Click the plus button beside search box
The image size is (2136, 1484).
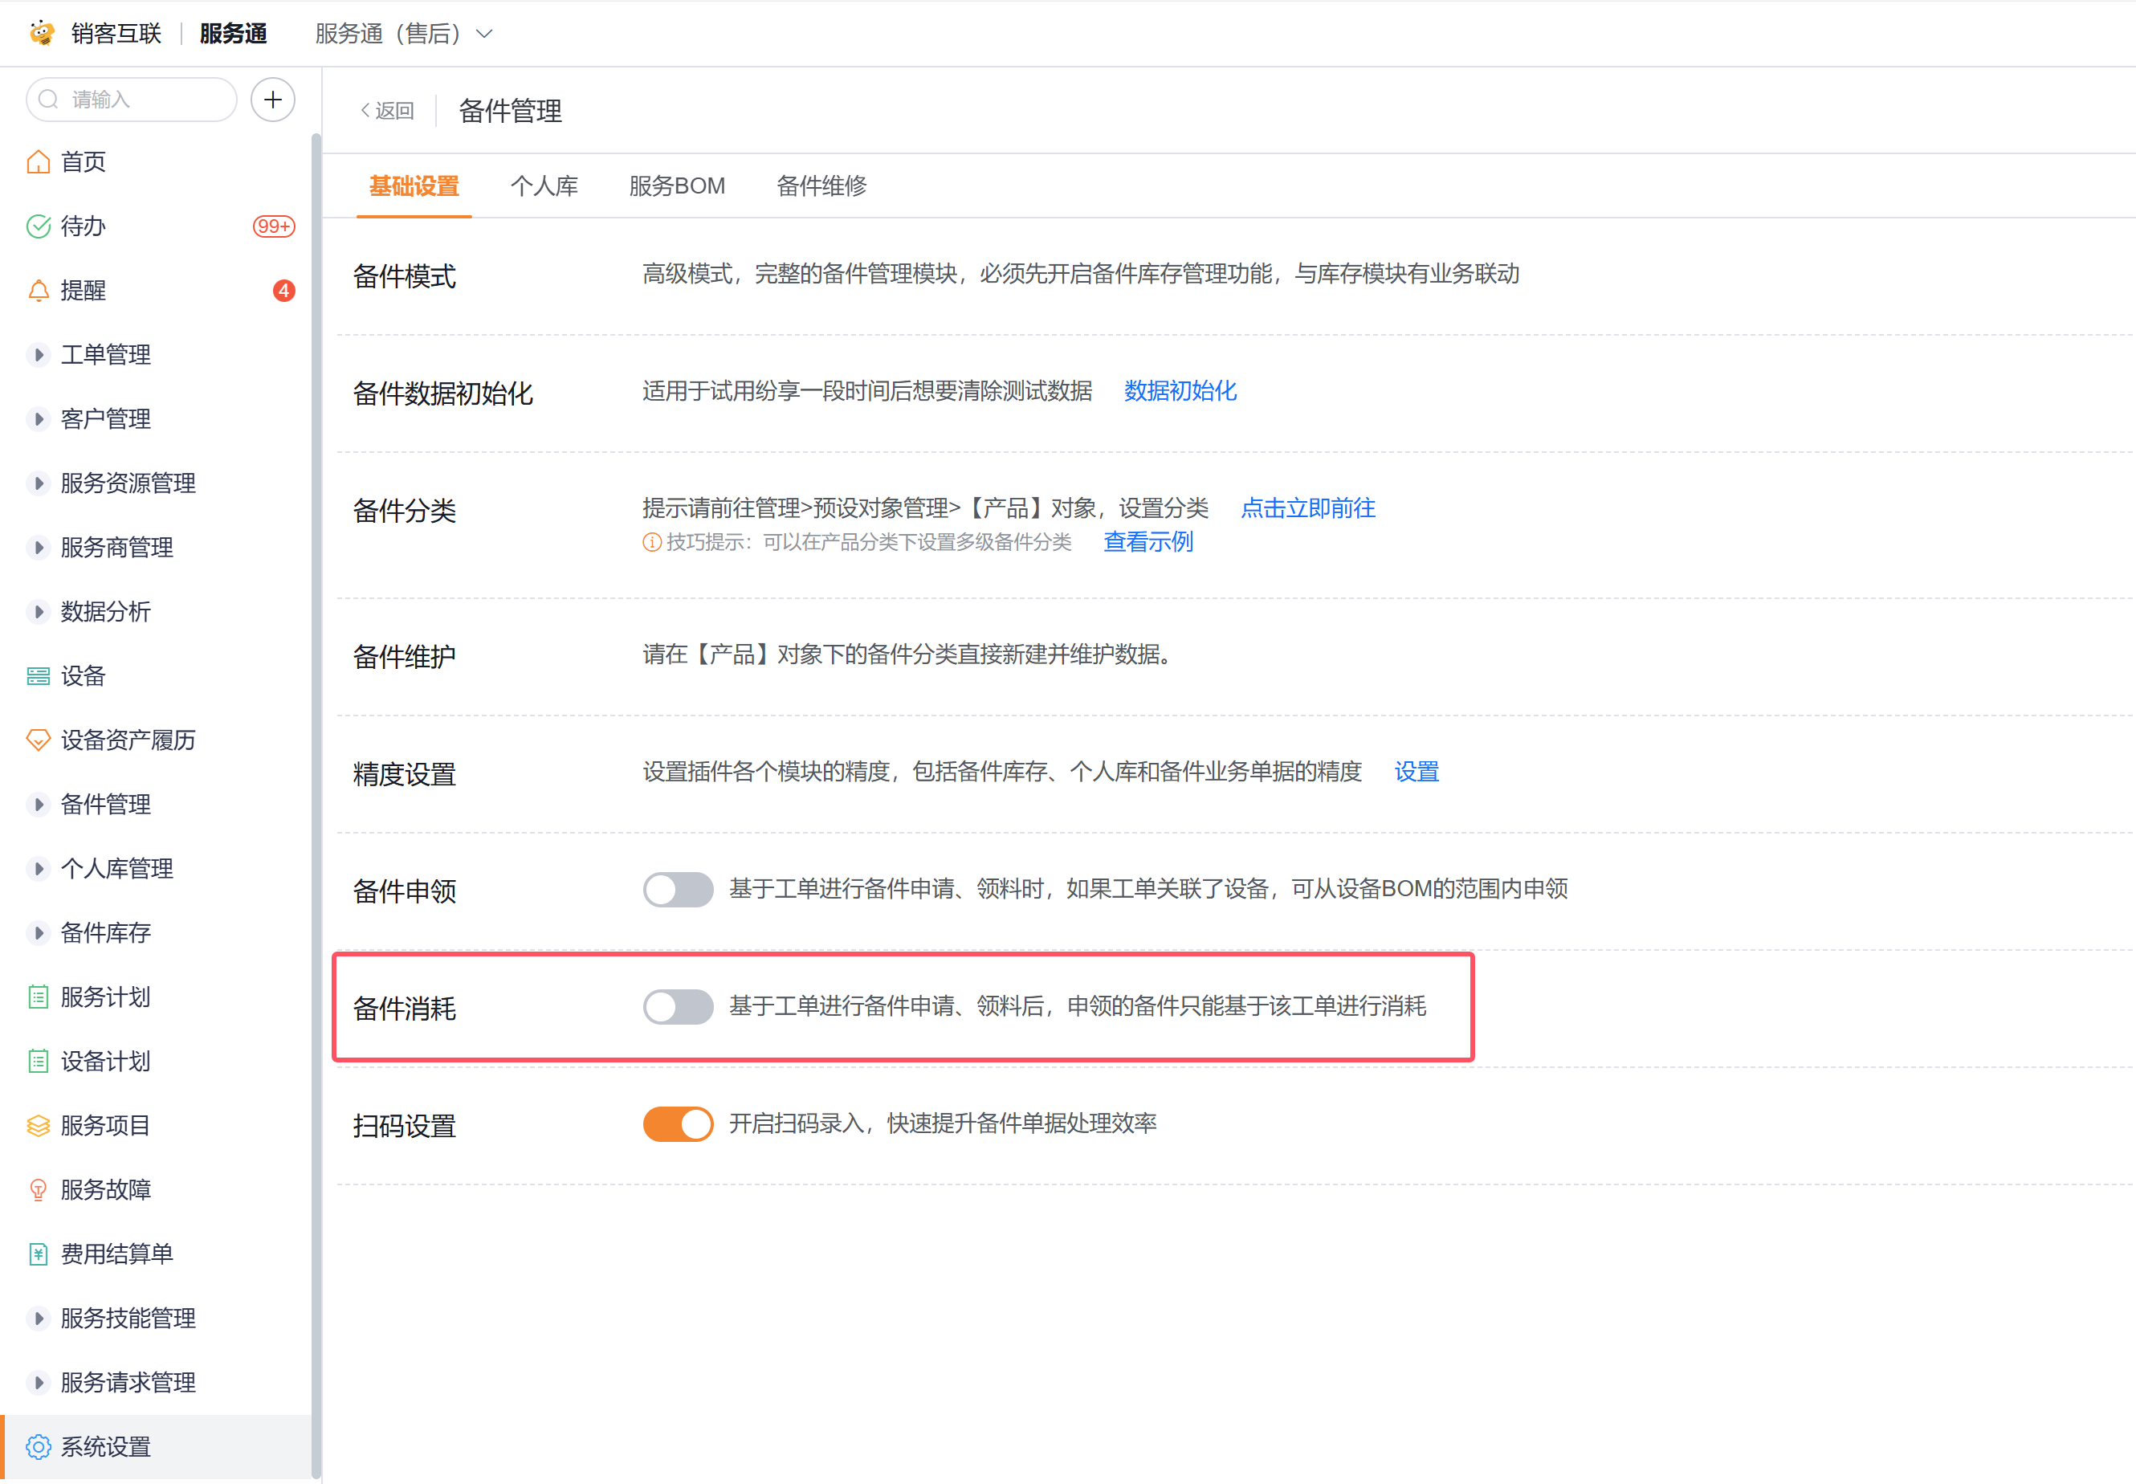click(x=272, y=100)
